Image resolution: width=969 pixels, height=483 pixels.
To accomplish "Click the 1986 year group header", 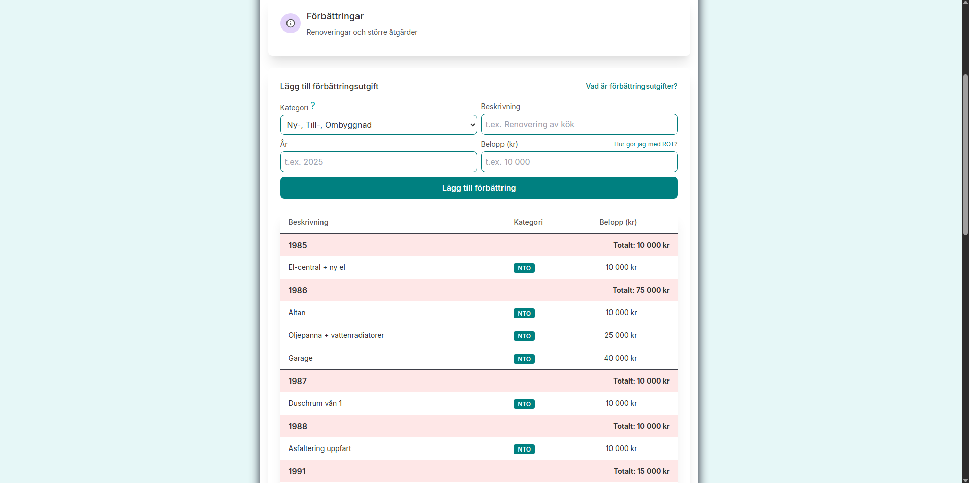I will [479, 290].
